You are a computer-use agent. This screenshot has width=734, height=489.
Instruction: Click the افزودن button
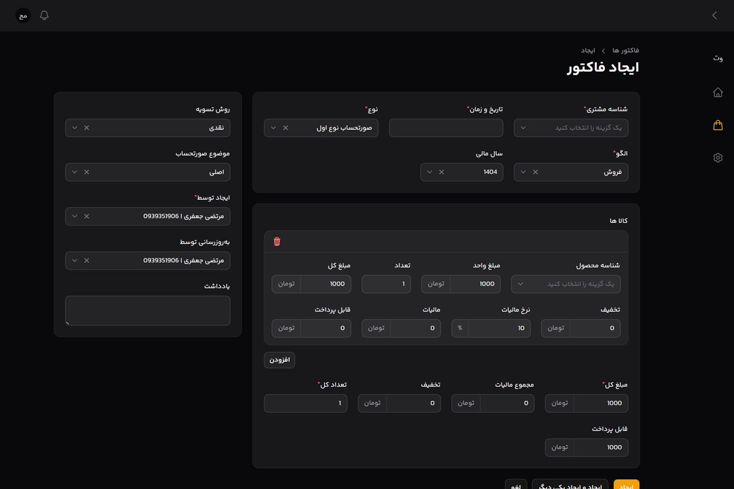click(280, 360)
